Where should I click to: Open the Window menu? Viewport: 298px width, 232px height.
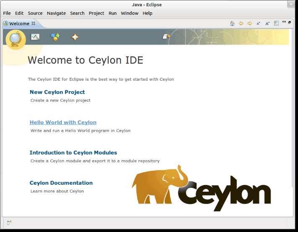(x=130, y=13)
